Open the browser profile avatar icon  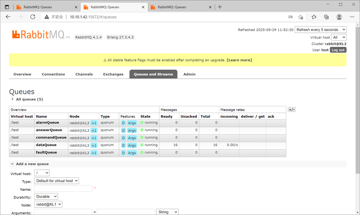[339, 17]
